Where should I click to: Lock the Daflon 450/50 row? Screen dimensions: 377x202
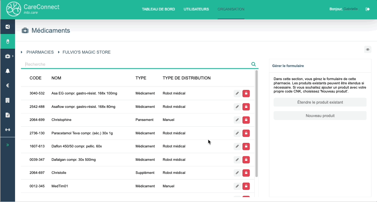click(x=246, y=146)
